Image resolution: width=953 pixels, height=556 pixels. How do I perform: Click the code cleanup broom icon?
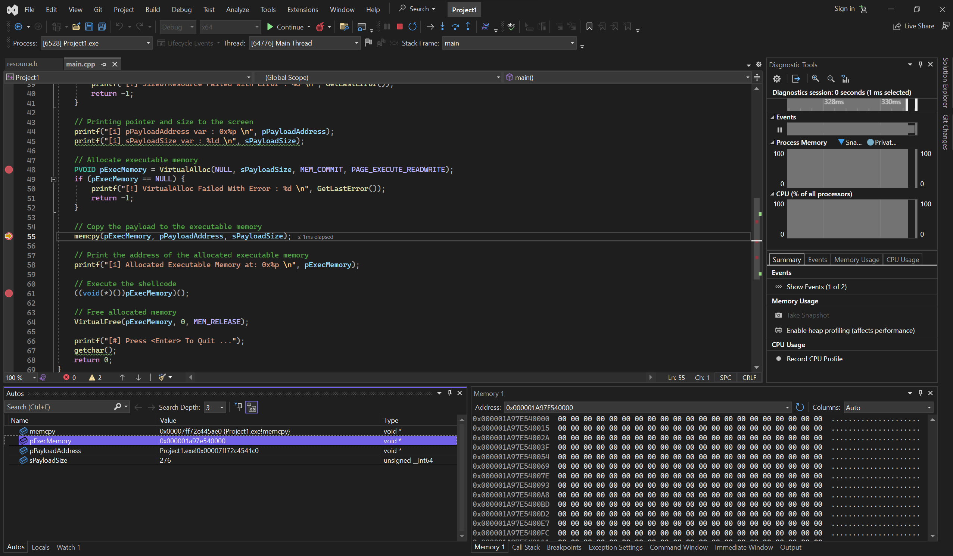162,377
